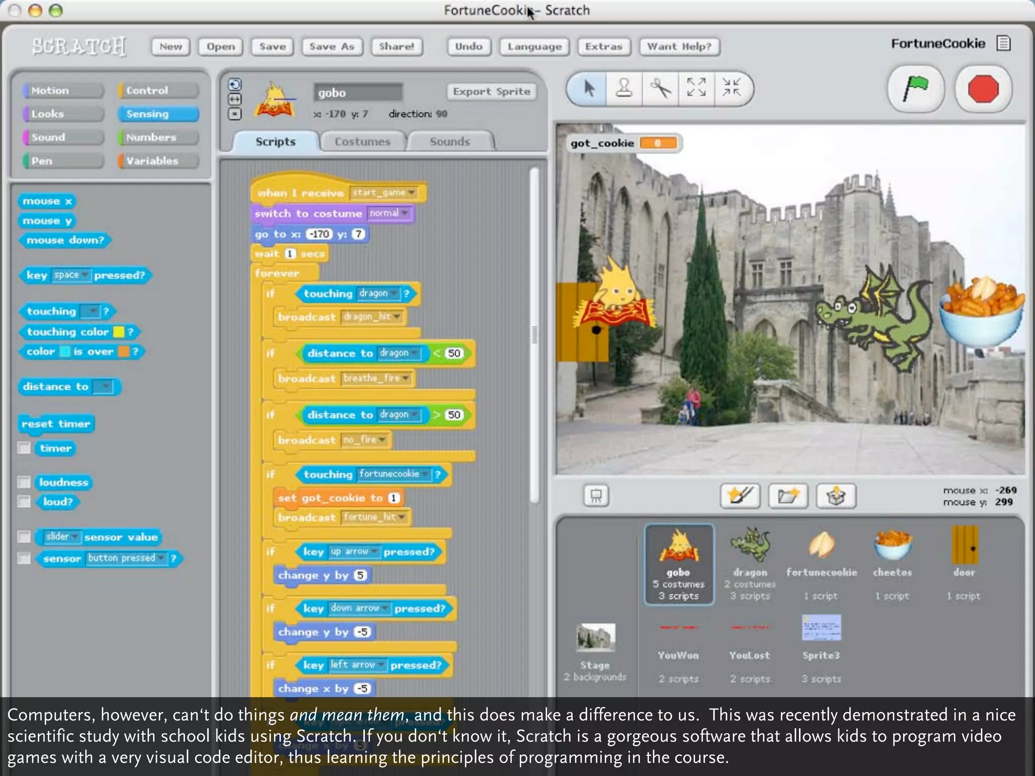Open the up arrow key dropdown
The width and height of the screenshot is (1035, 776).
point(354,552)
